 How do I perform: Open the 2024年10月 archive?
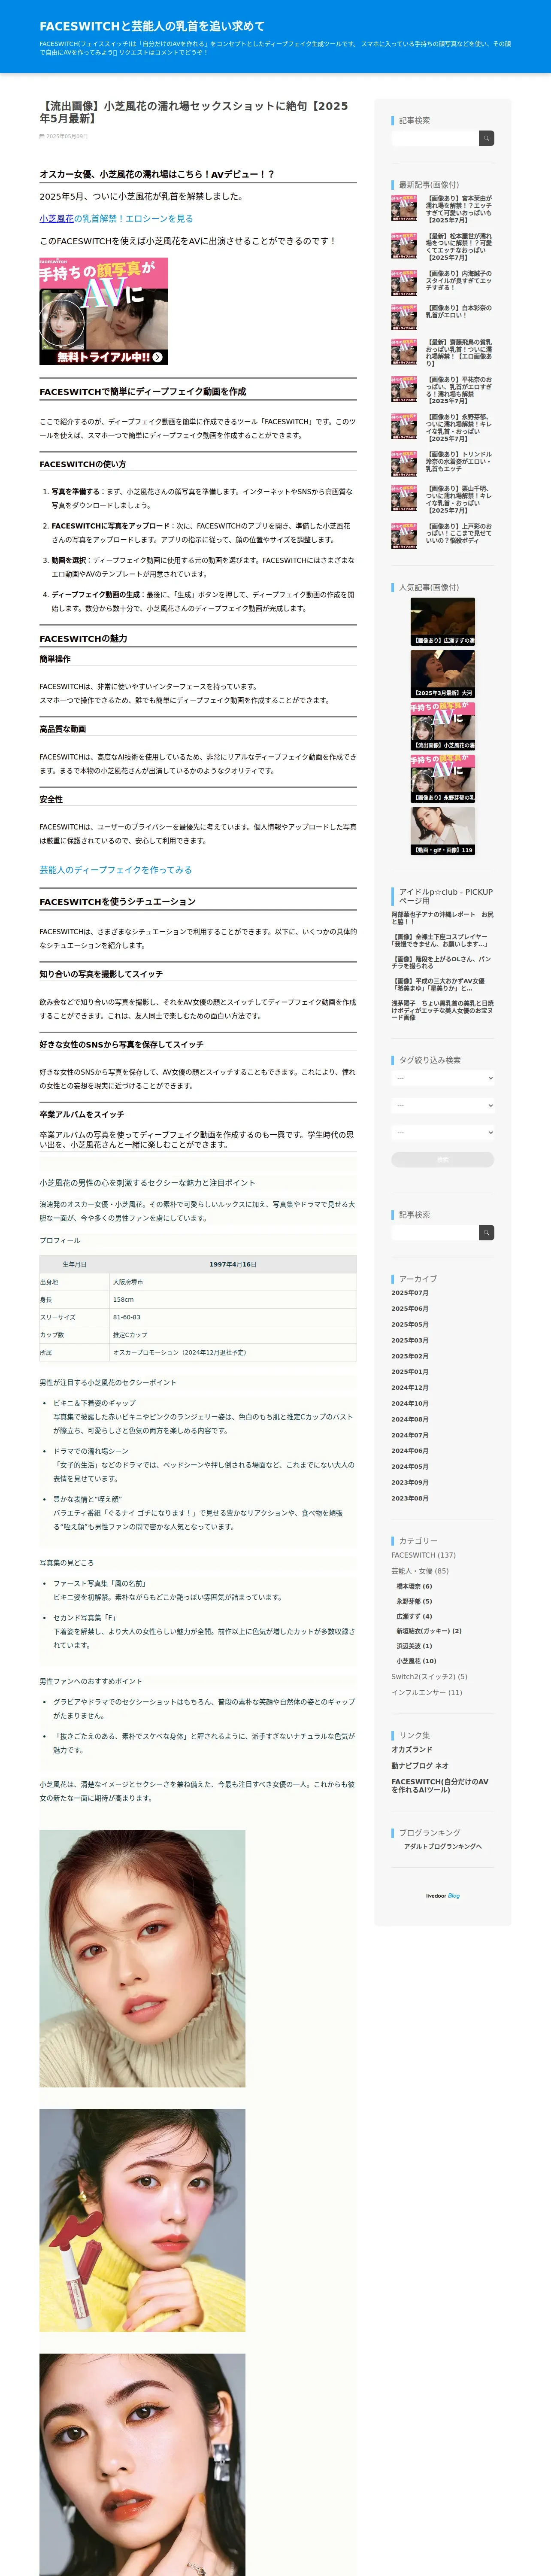409,1403
